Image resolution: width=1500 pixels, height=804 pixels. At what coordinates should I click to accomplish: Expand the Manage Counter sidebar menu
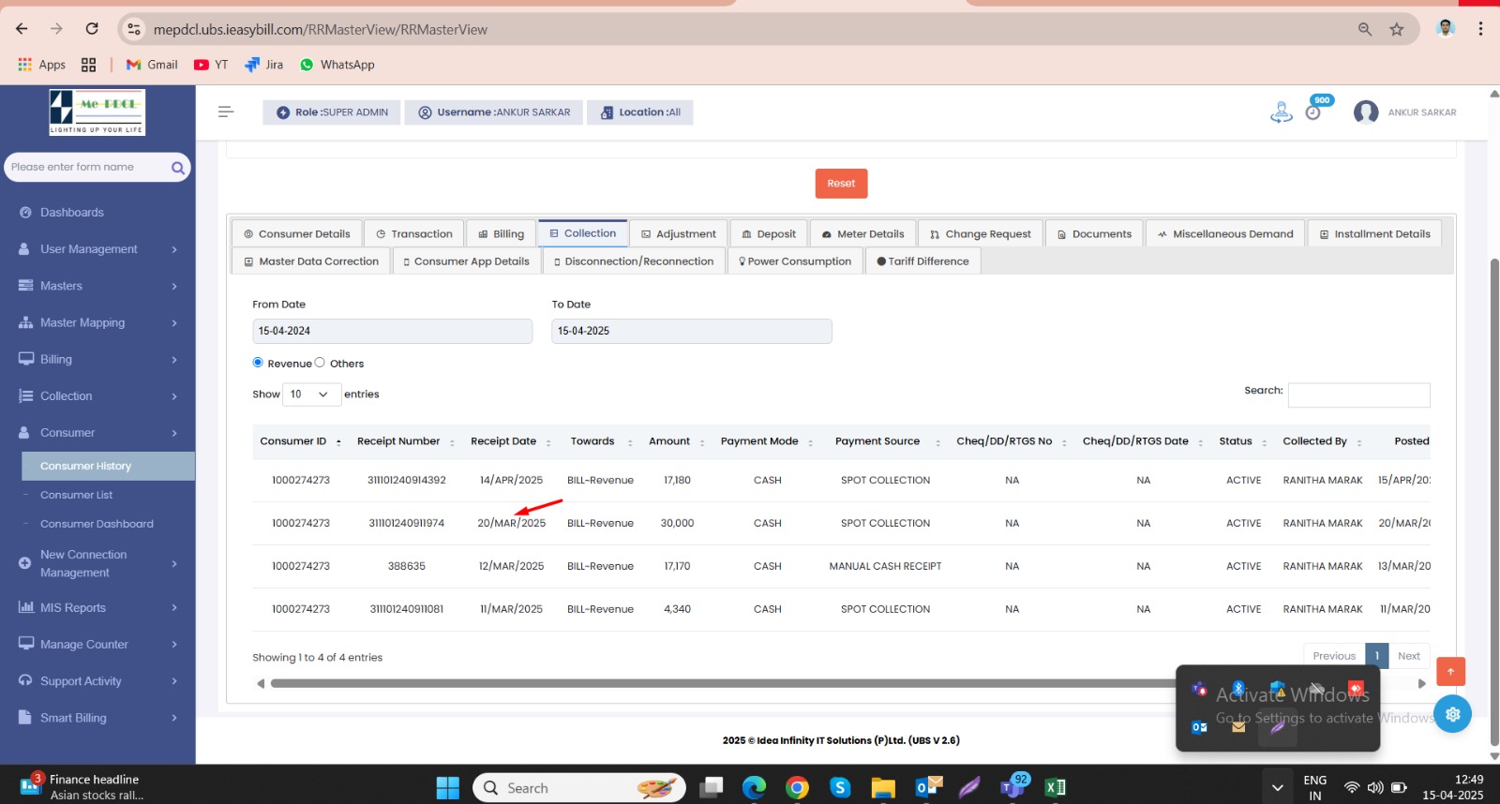97,645
